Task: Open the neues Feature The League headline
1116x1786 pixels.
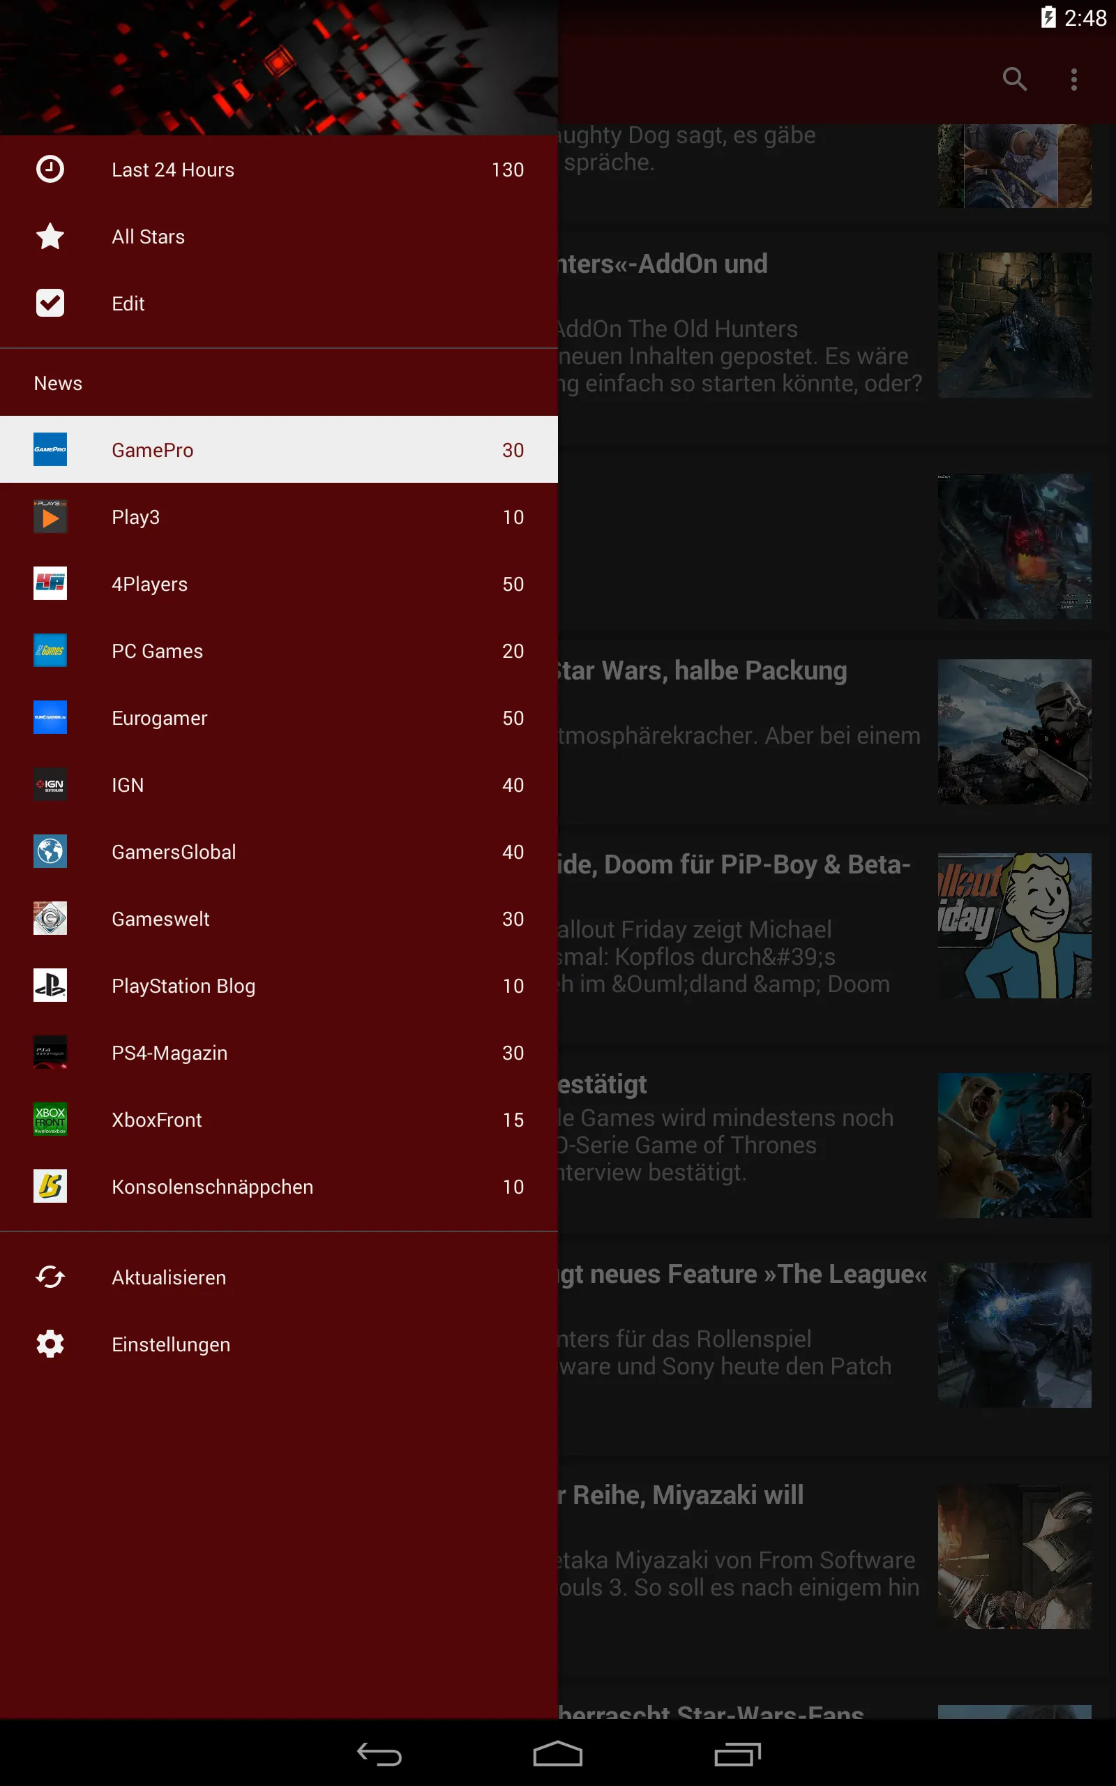Action: click(743, 1274)
